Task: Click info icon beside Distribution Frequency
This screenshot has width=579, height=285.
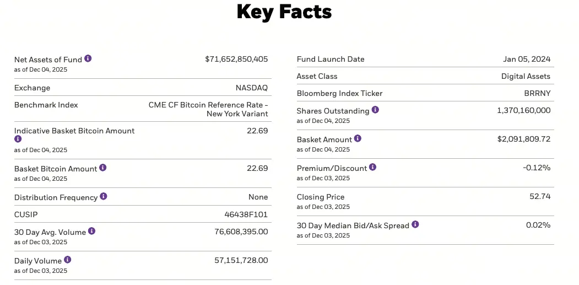Action: point(104,196)
